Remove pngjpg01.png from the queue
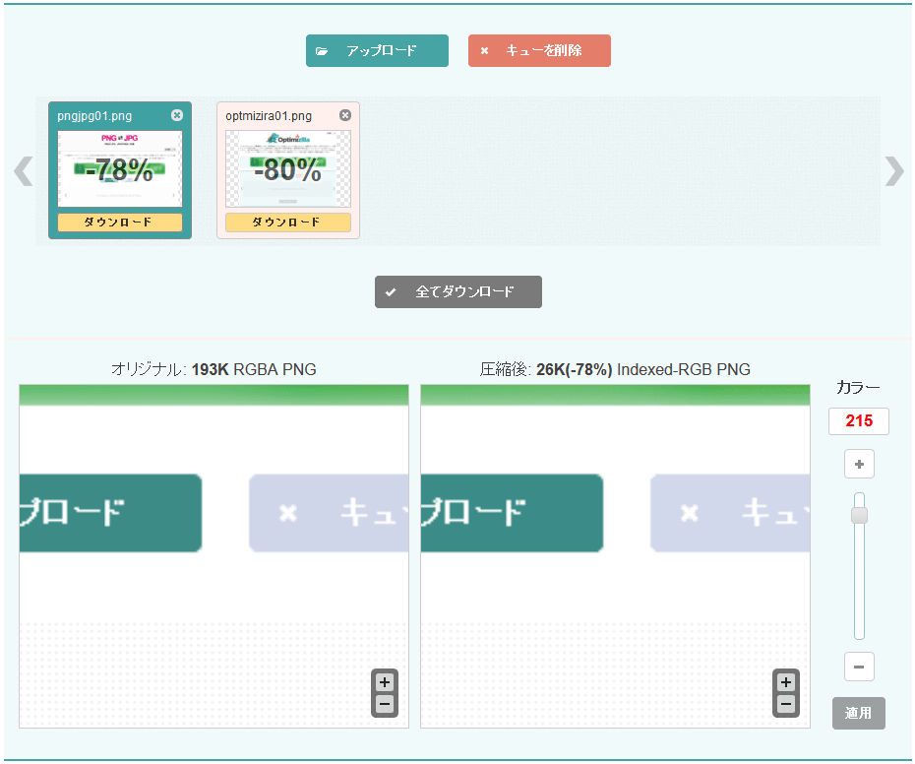915x764 pixels. point(177,115)
